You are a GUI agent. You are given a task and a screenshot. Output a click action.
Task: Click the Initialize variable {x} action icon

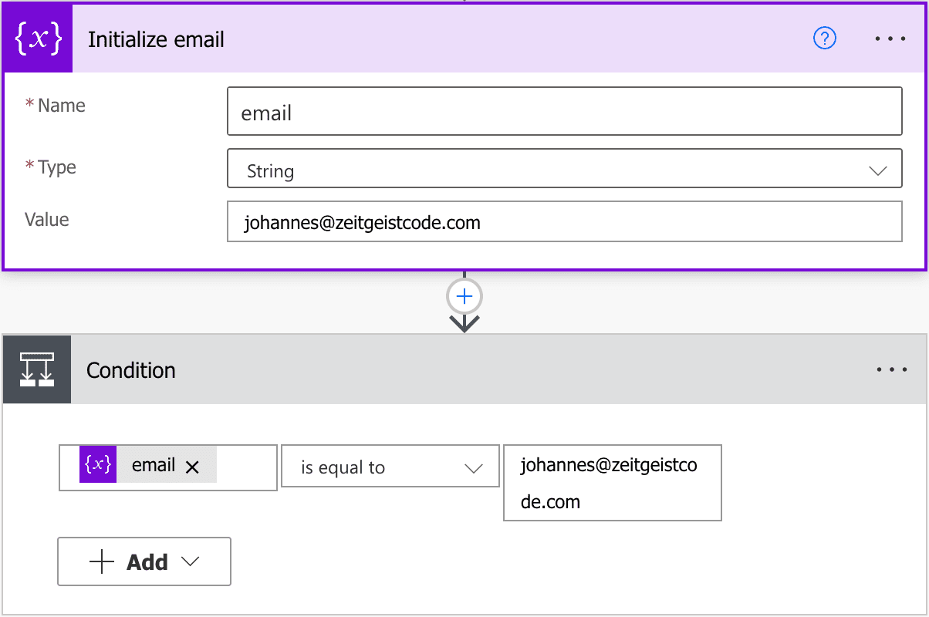click(36, 37)
